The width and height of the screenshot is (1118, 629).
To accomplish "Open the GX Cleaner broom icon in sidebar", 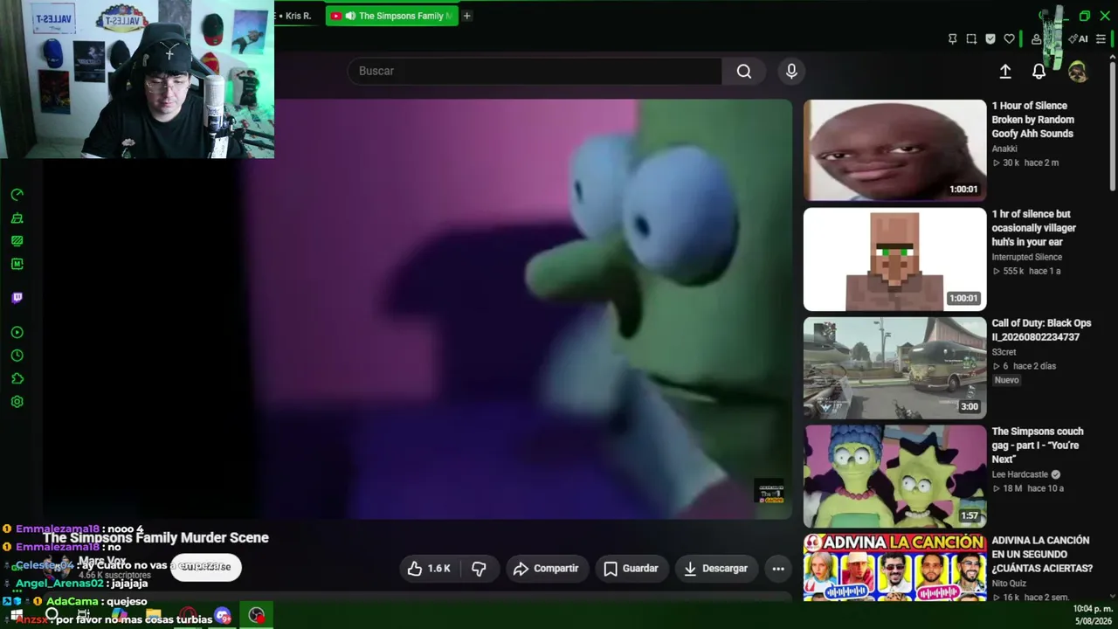I will click(x=17, y=218).
